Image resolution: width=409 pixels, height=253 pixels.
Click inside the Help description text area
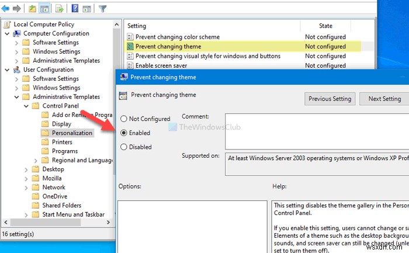point(340,227)
